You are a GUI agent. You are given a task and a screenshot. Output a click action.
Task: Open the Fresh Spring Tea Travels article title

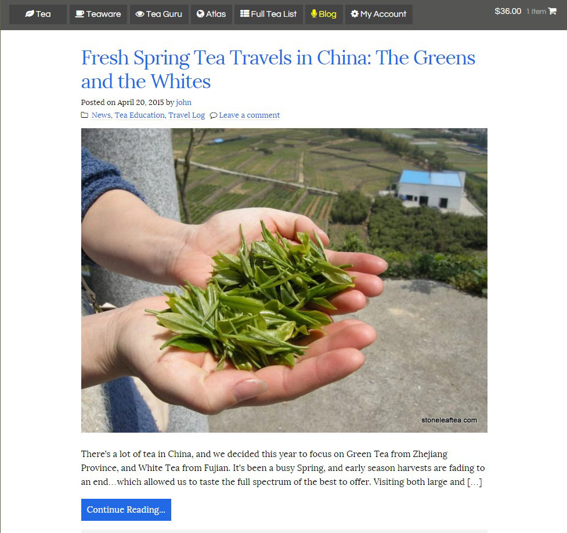click(278, 69)
